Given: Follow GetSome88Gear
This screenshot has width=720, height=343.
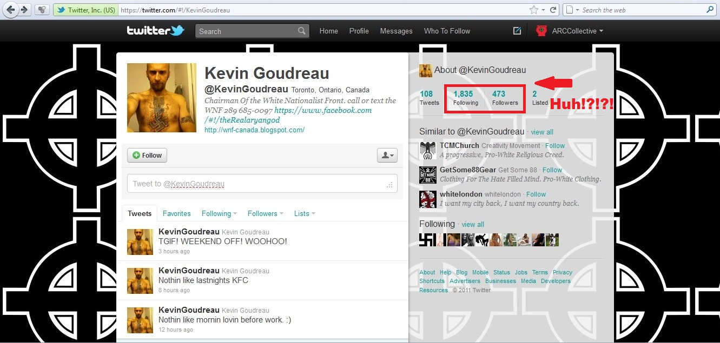Looking at the screenshot, I should (552, 170).
